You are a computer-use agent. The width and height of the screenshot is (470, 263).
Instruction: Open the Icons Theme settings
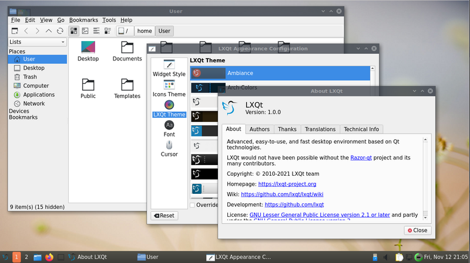169,88
